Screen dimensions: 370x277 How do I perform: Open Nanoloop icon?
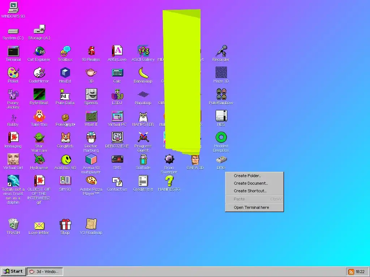tap(143, 94)
